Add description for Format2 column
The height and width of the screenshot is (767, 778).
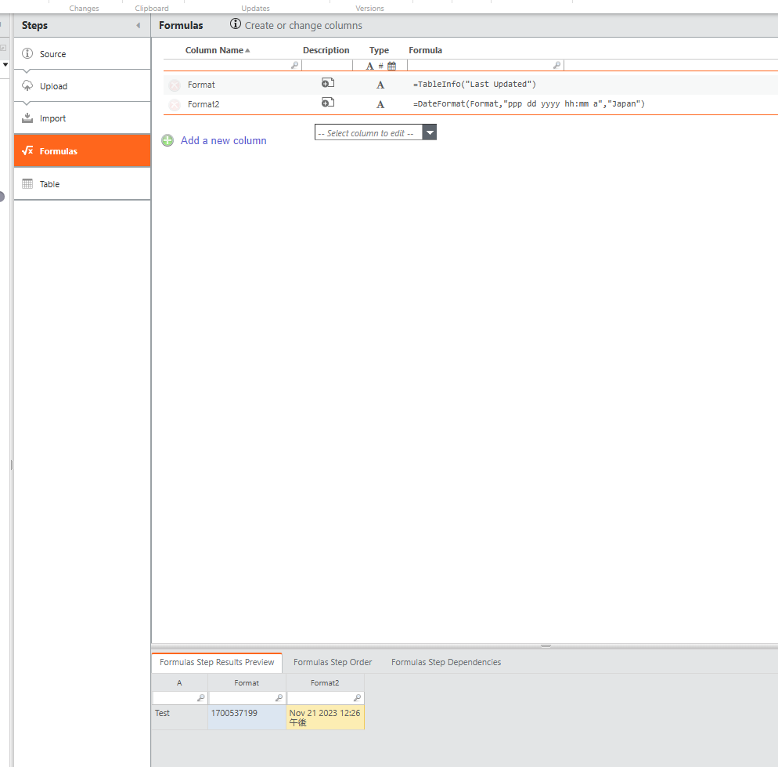click(327, 103)
